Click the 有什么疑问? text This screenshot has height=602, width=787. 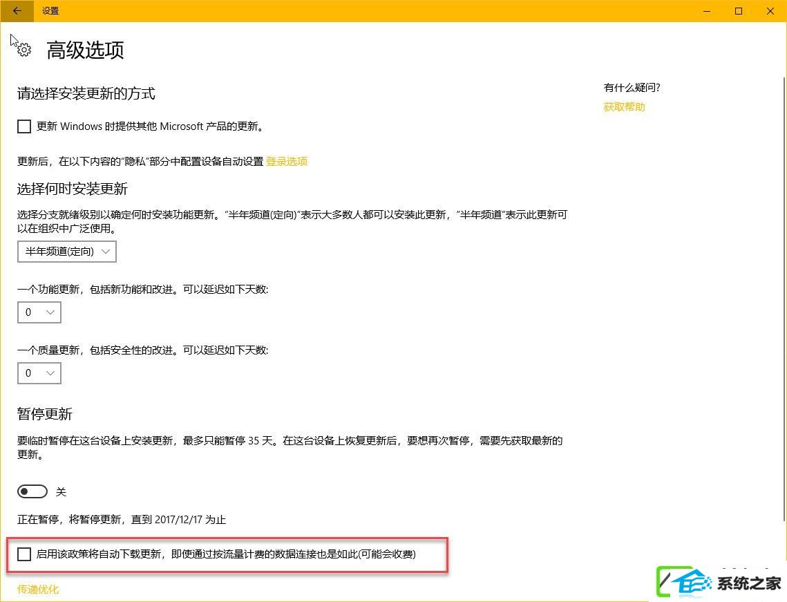pyautogui.click(x=632, y=87)
